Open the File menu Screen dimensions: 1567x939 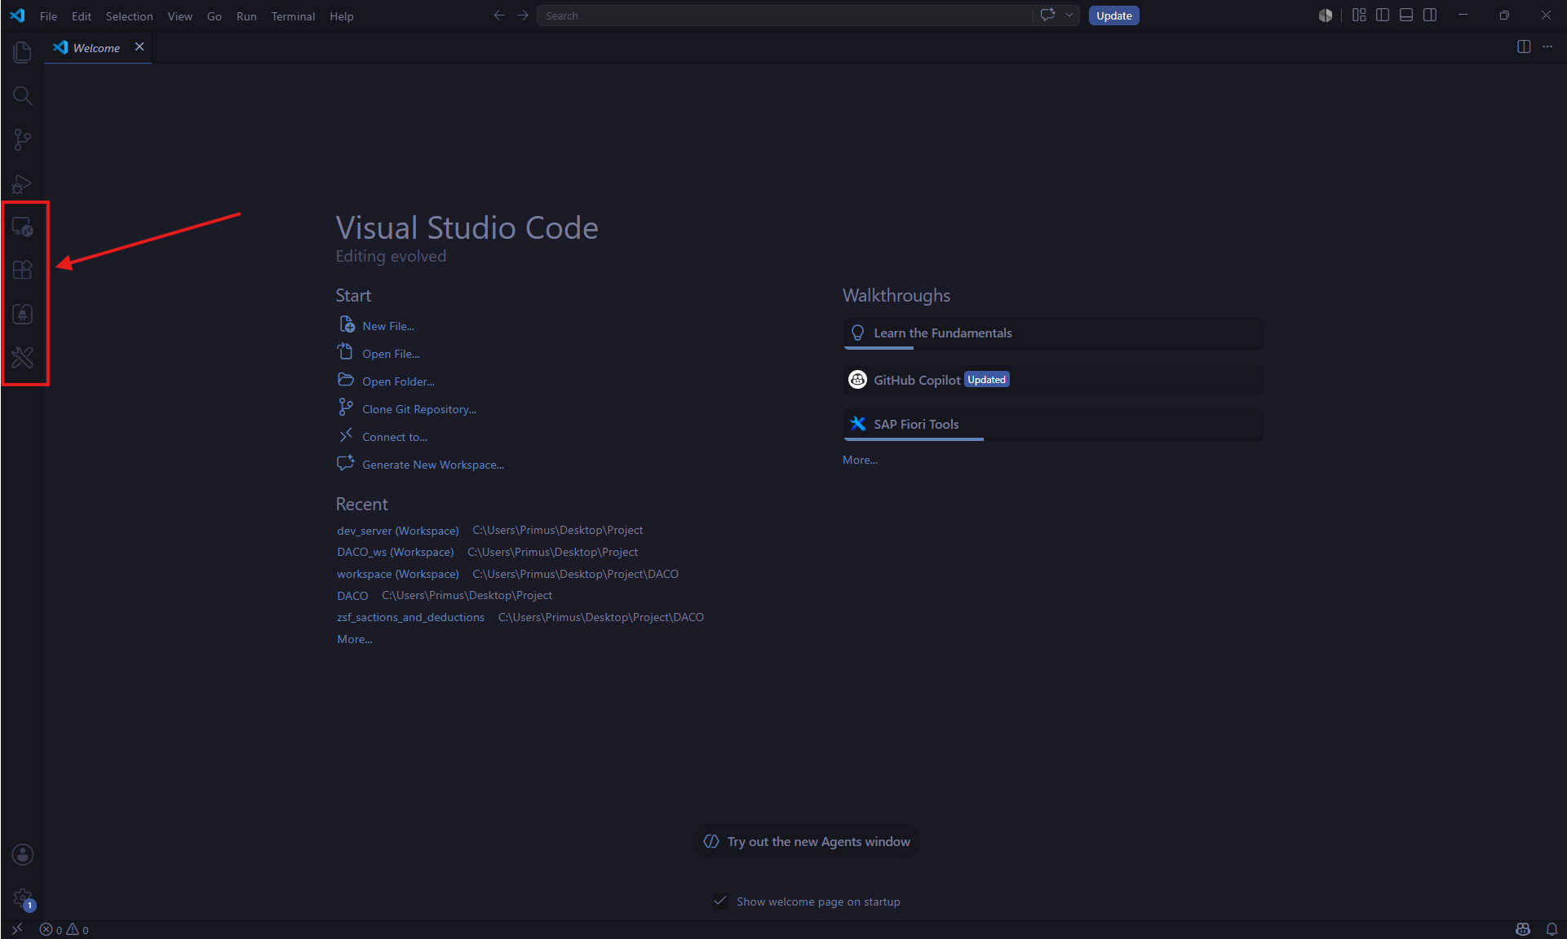(x=48, y=15)
